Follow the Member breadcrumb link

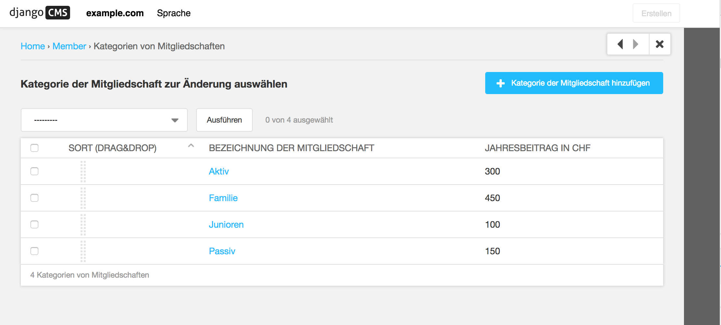coord(70,46)
